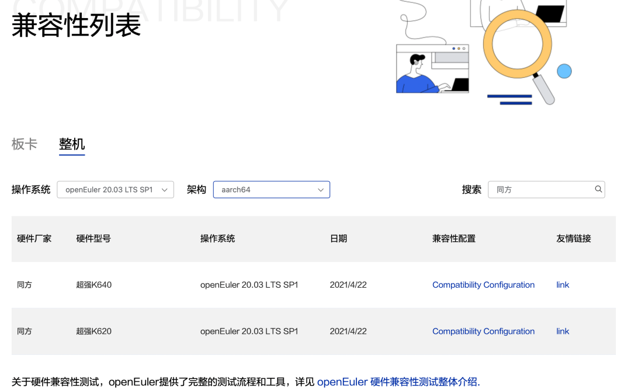Follow the link in the 超强K620 row
The height and width of the screenshot is (390, 631).
(x=563, y=331)
